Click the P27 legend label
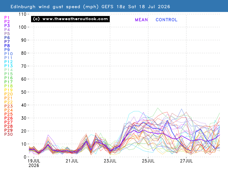The height and width of the screenshot is (171, 228). (x=9, y=122)
